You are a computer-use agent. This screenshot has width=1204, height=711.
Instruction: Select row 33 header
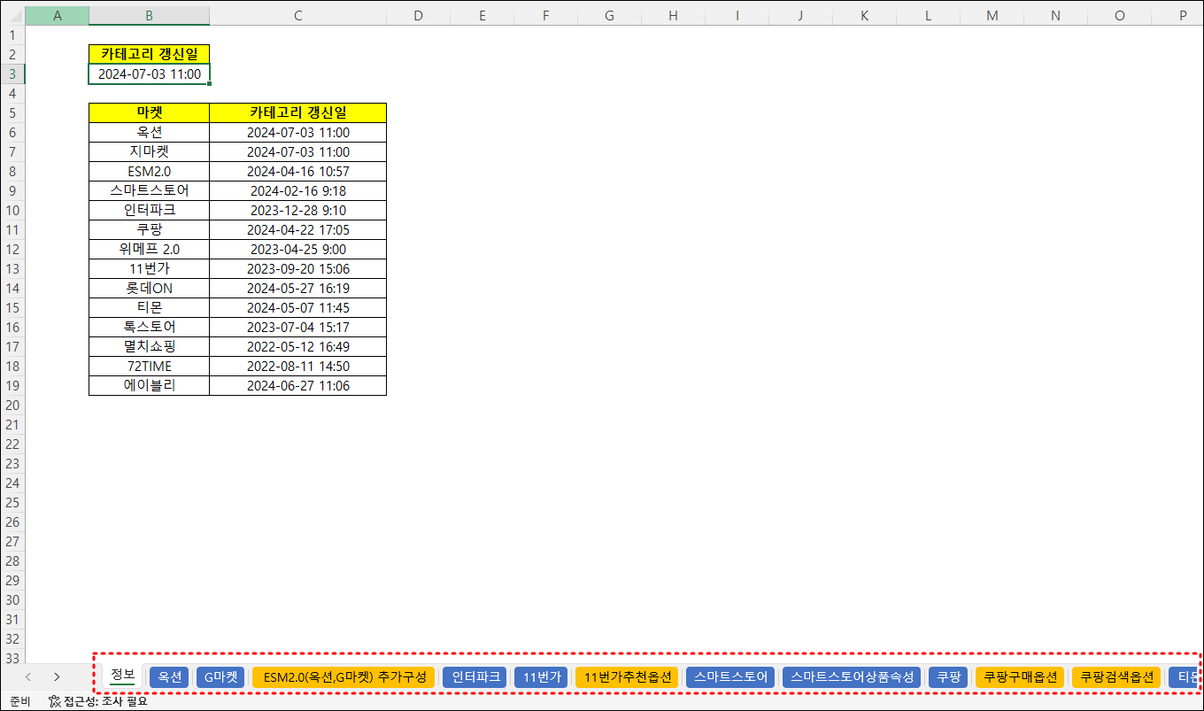[x=12, y=657]
